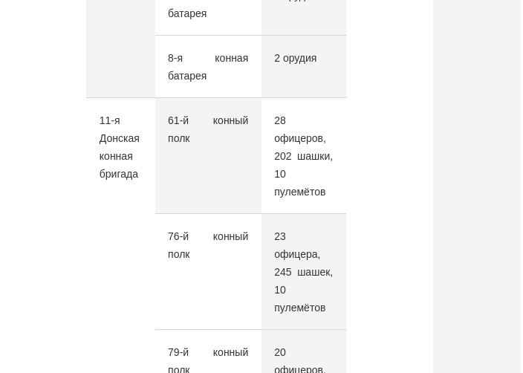Select the '79-й конный полк' cell
The width and height of the screenshot is (523, 373).
[208, 351]
